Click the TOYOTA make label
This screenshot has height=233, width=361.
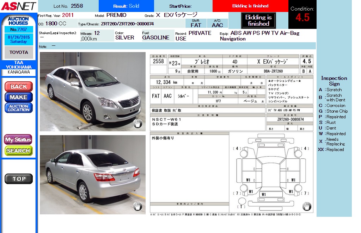point(19,52)
